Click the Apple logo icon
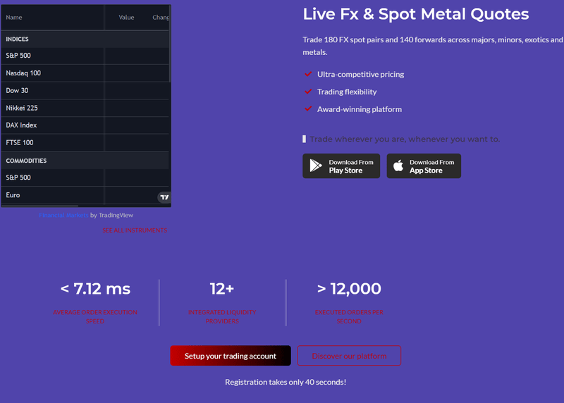This screenshot has height=403, width=564. 398,166
